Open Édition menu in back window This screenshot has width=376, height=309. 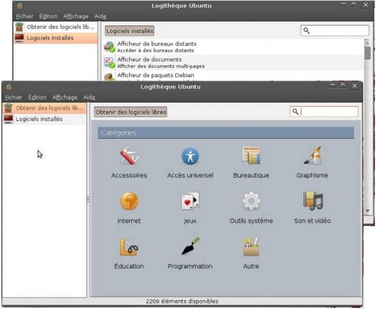(x=48, y=16)
